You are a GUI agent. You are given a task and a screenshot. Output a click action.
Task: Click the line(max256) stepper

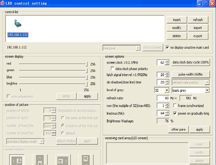(x=167, y=113)
